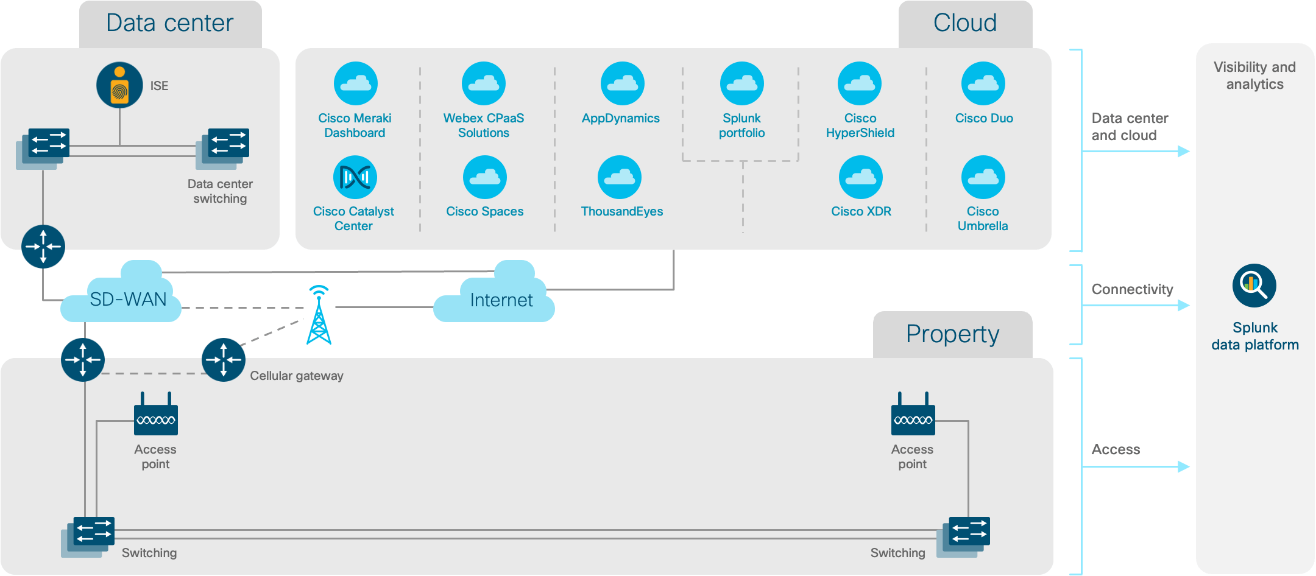
Task: Click the Splunk data platform label
Action: (x=1255, y=336)
